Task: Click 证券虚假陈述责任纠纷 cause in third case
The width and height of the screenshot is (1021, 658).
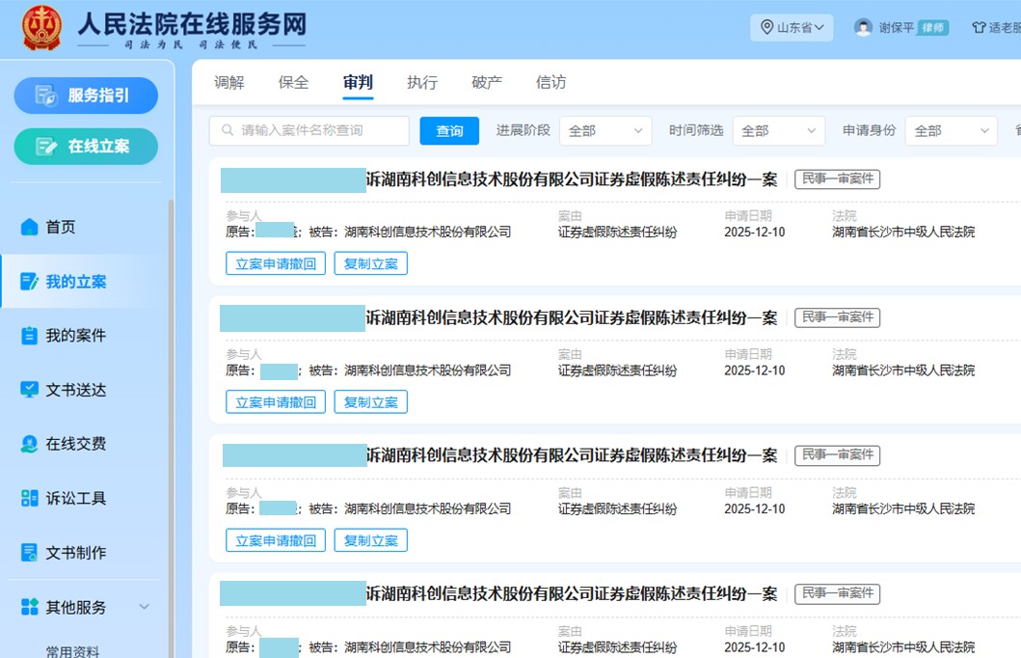Action: [x=617, y=508]
